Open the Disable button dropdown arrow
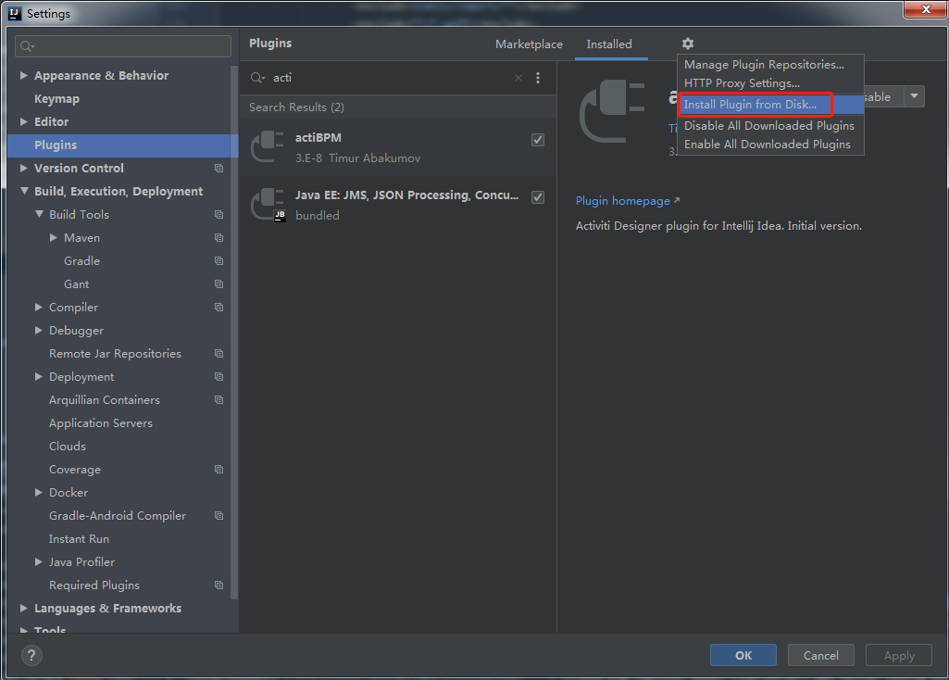This screenshot has height=680, width=949. [914, 96]
